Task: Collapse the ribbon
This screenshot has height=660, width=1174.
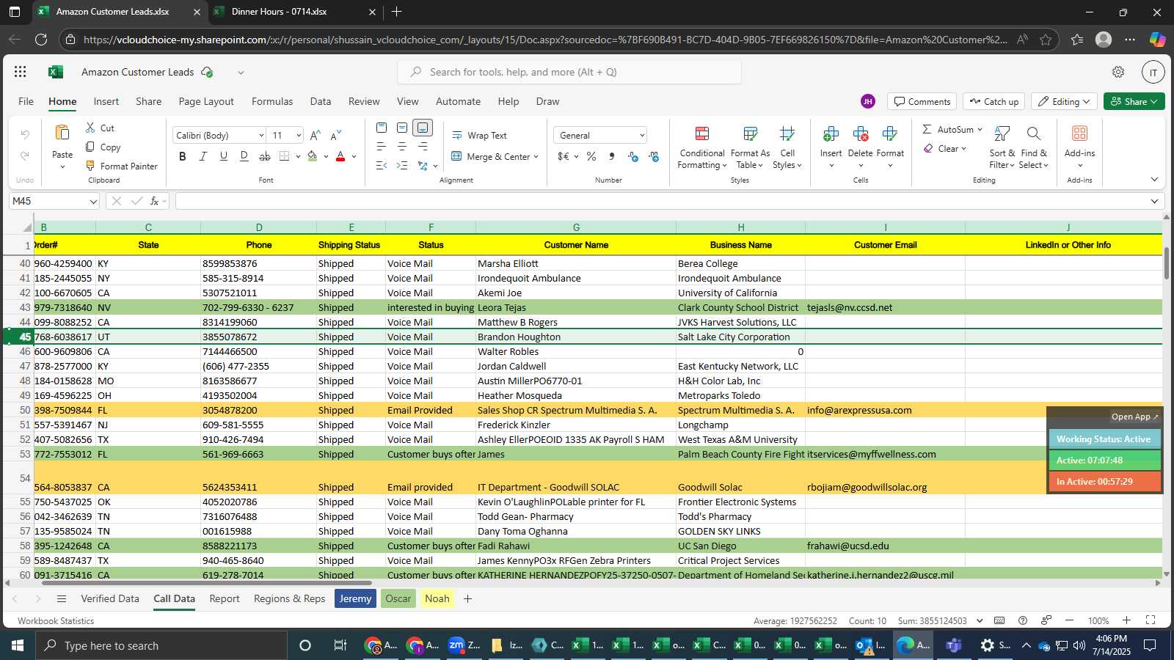Action: [1154, 179]
